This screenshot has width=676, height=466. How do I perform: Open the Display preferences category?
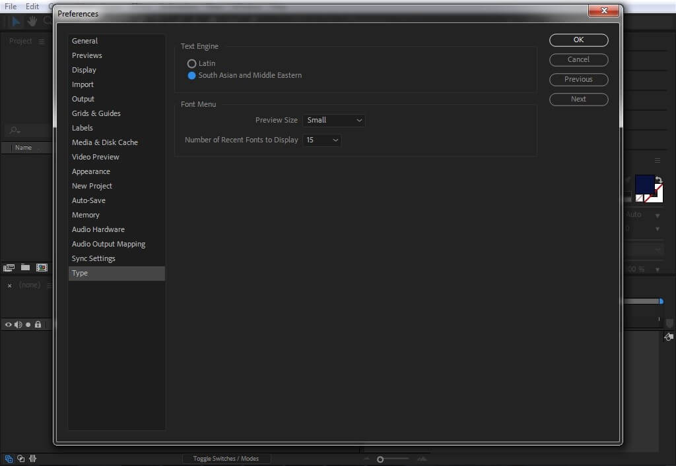click(x=116, y=70)
